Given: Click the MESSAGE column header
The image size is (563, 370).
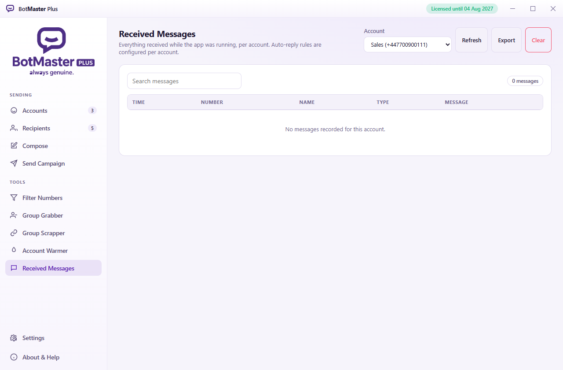Looking at the screenshot, I should coord(457,102).
